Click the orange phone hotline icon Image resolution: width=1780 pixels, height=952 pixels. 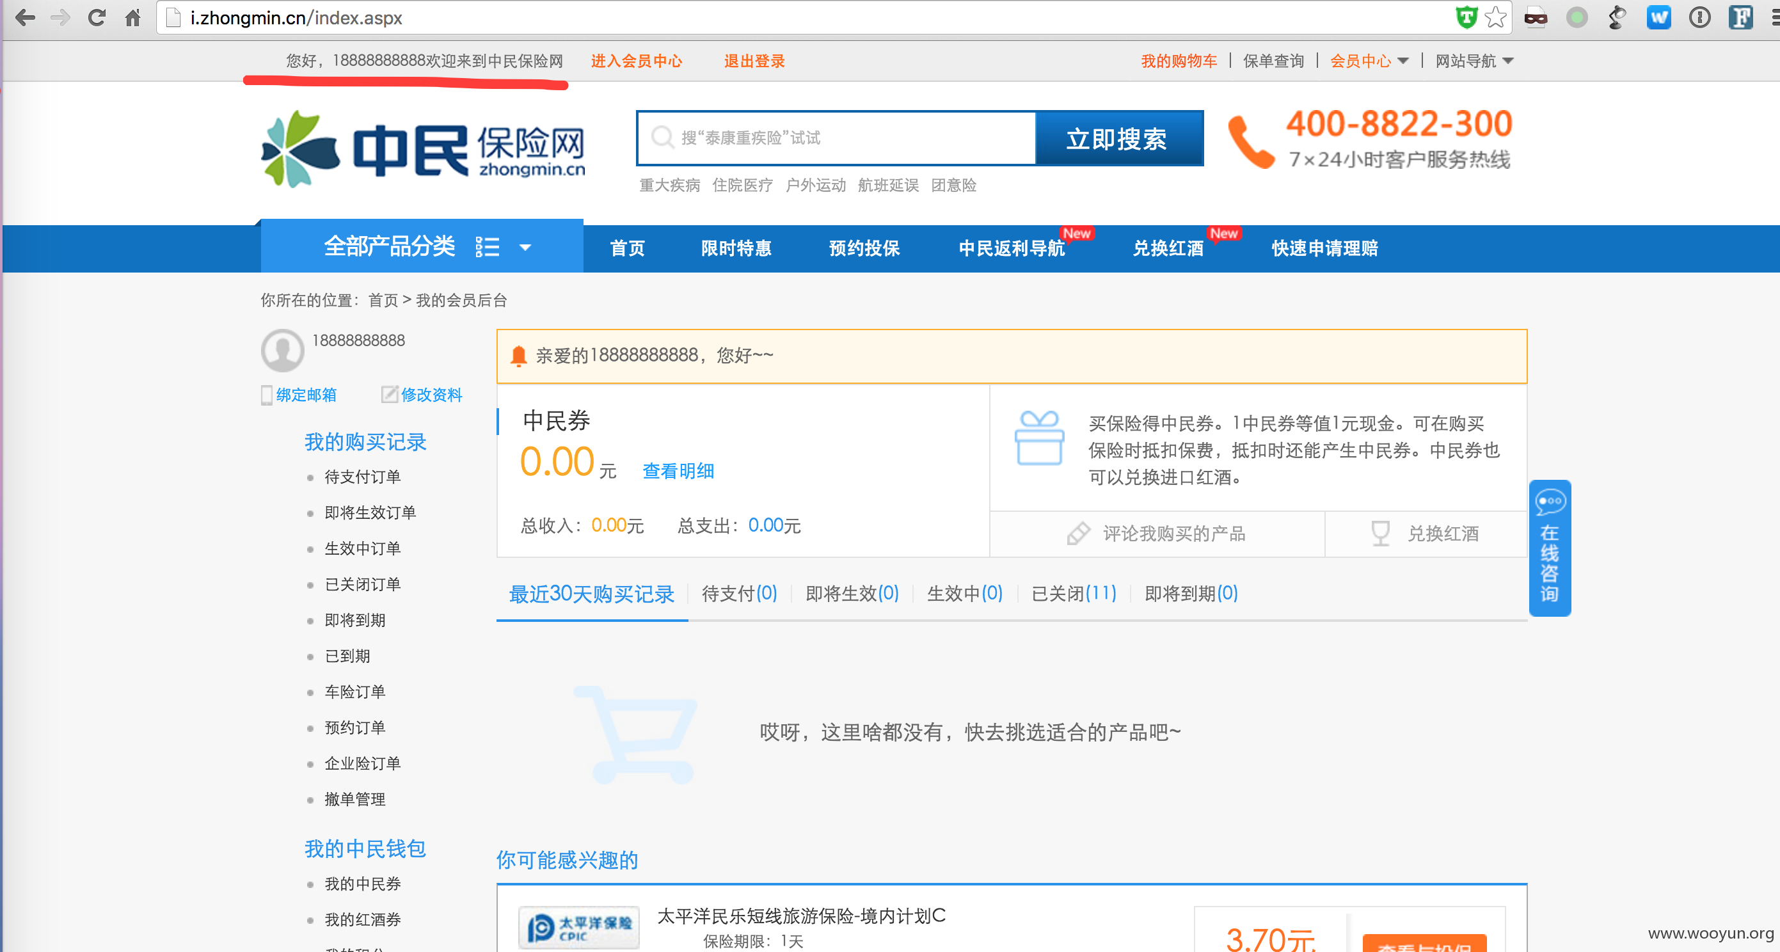pyautogui.click(x=1250, y=141)
